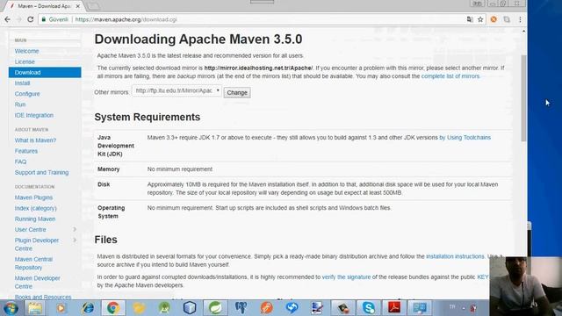This screenshot has width=562, height=316.
Task: Select Download in the sidebar
Action: tap(45, 72)
